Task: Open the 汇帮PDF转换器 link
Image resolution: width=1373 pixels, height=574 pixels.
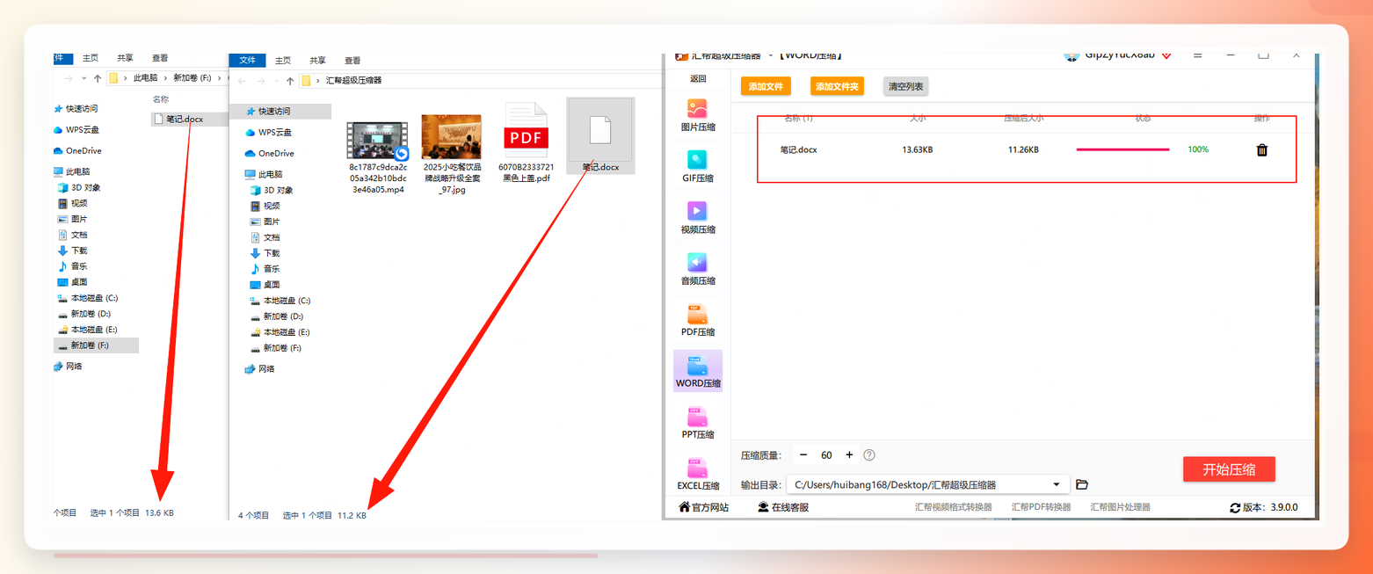Action: 1042,507
